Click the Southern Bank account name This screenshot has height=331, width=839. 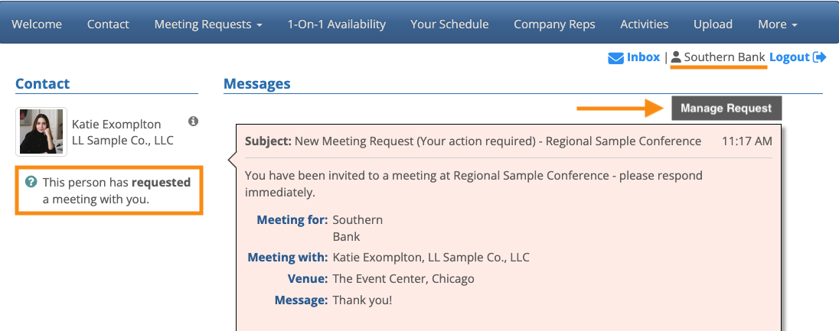pyautogui.click(x=724, y=57)
